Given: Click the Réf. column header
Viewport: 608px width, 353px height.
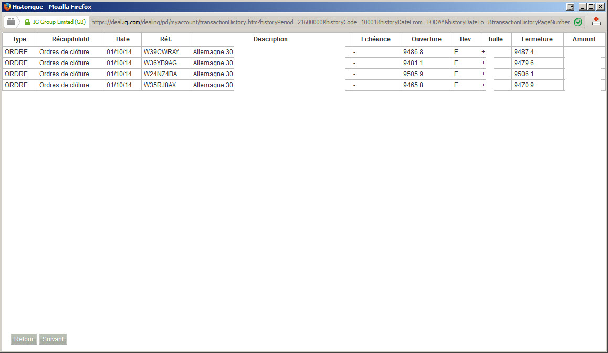Looking at the screenshot, I should pyautogui.click(x=166, y=39).
